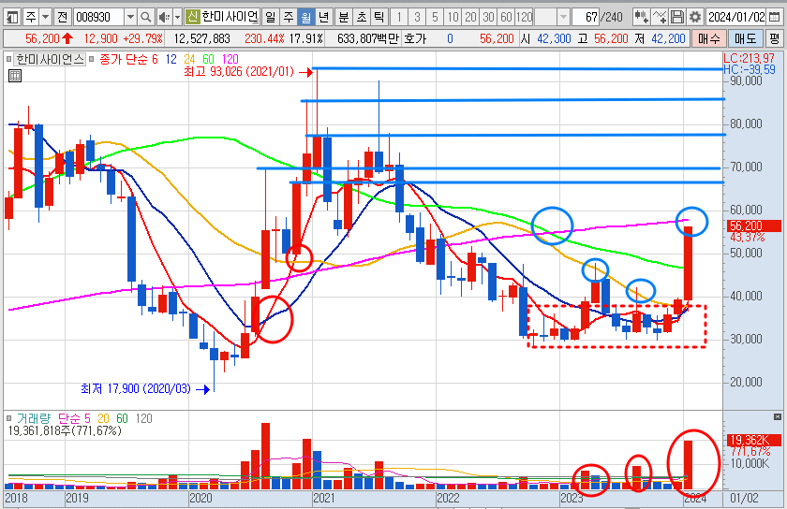Click the 최고 93,026 (2021/01) label
The image size is (787, 509).
pos(239,72)
